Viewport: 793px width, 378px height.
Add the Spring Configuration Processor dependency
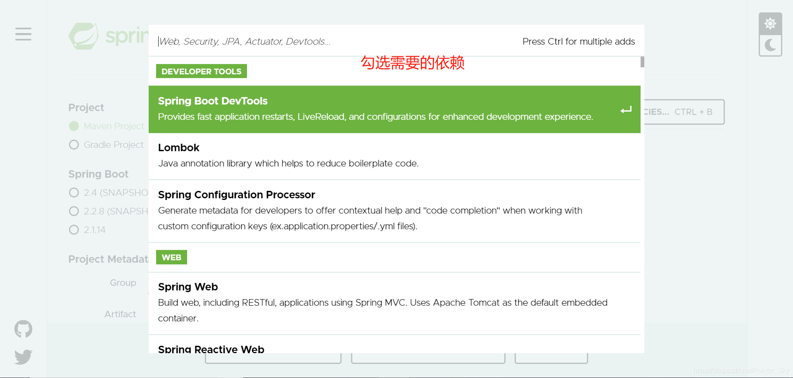click(x=394, y=211)
